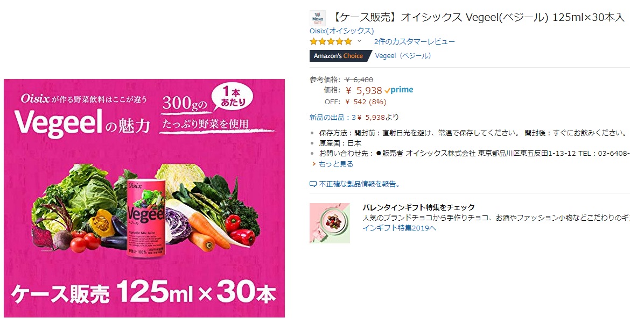630x332 pixels.
Task: Click the Valentine gift promo thumbnail
Action: click(330, 223)
